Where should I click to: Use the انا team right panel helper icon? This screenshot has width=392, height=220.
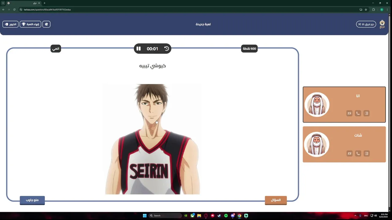366,113
